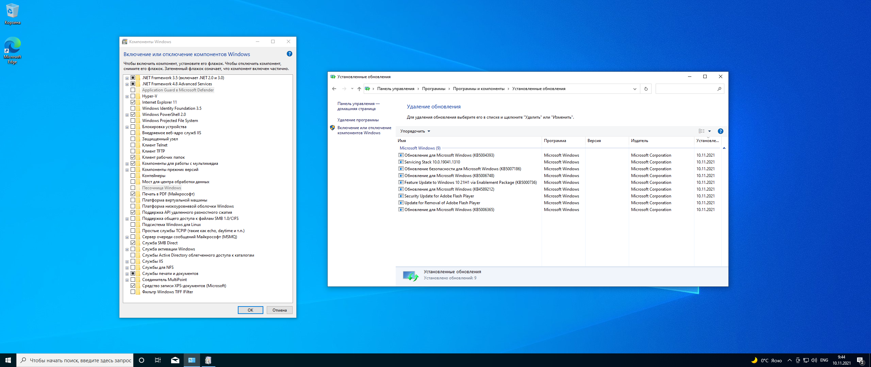Viewport: 871px width, 367px height.
Task: Select the Control Panel taskbar button
Action: pos(192,360)
